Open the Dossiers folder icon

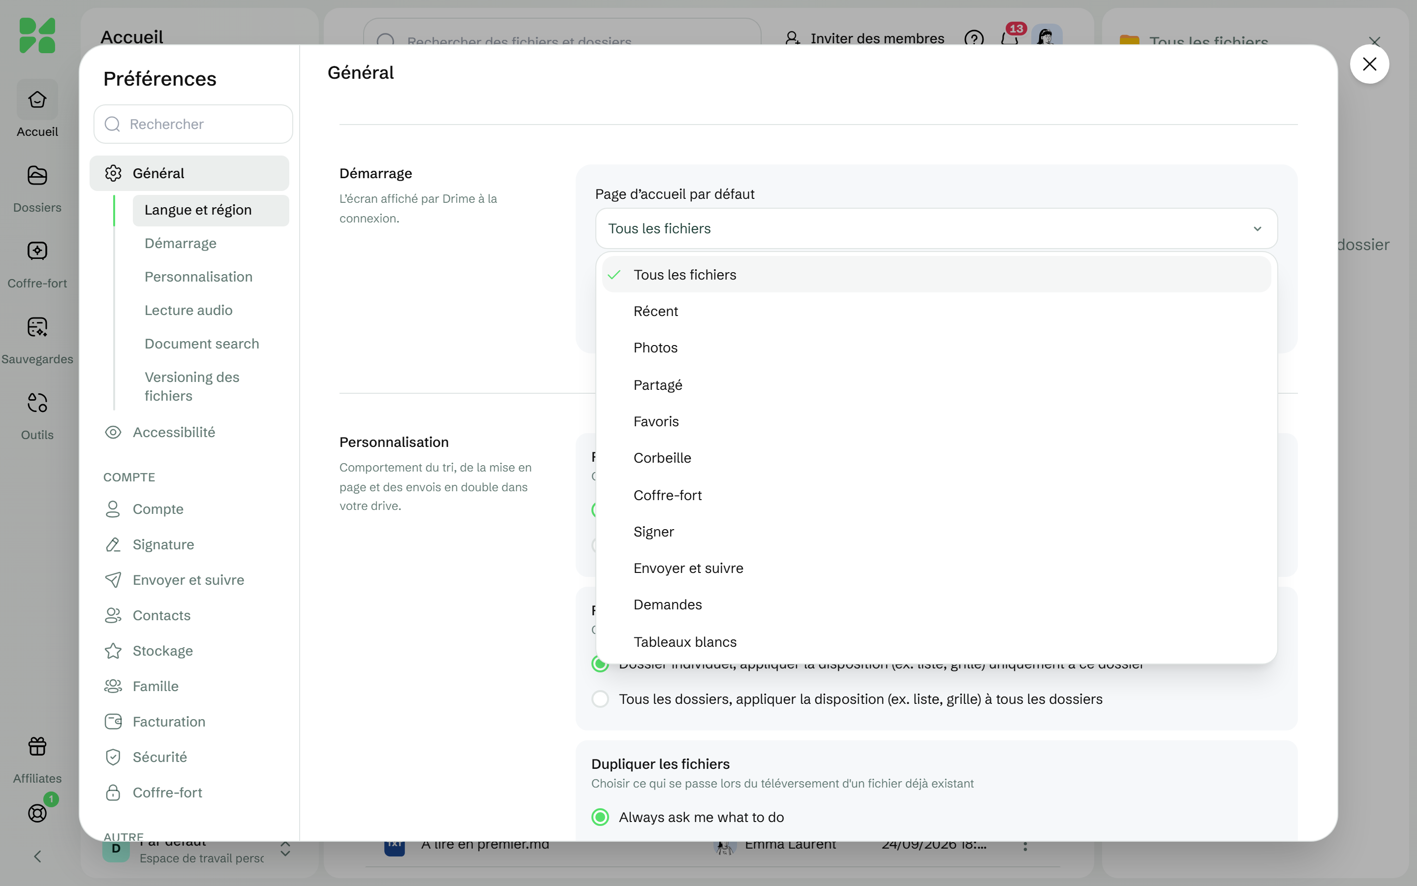(x=37, y=175)
